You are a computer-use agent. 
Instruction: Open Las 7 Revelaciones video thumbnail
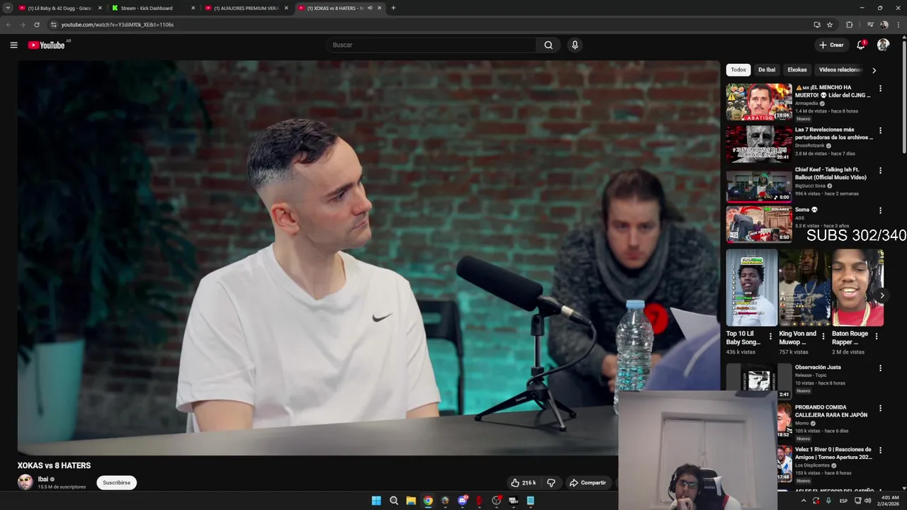tap(759, 144)
